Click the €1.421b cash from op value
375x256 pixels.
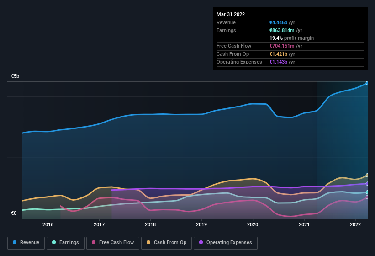(278, 54)
